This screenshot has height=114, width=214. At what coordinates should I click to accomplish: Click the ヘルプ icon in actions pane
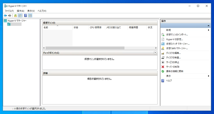(x=163, y=81)
